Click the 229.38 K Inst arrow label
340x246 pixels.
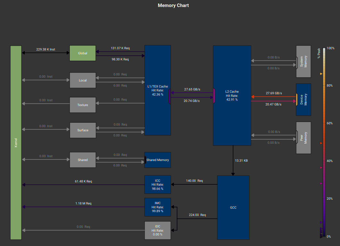pos(45,49)
